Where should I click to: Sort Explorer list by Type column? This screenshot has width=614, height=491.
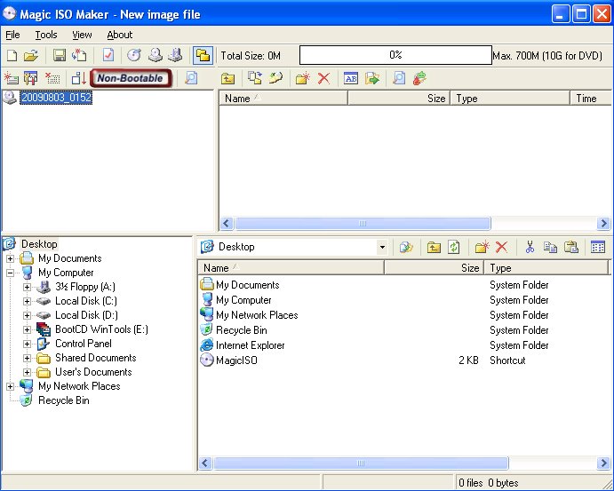click(546, 268)
